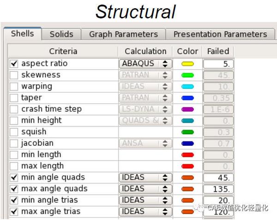The height and width of the screenshot is (220, 277).
Task: Disable the max angle trias checkbox
Action: coord(14,212)
